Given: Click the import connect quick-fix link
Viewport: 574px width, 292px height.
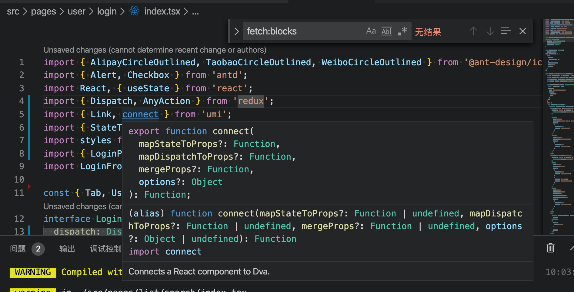Looking at the screenshot, I should coord(165,251).
